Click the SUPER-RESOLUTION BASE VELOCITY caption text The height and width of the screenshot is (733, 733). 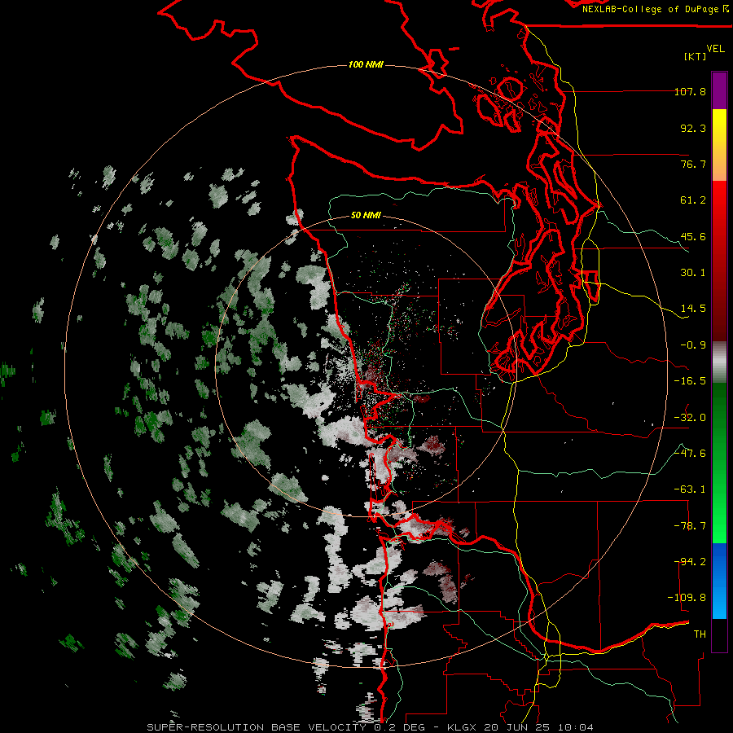257,727
